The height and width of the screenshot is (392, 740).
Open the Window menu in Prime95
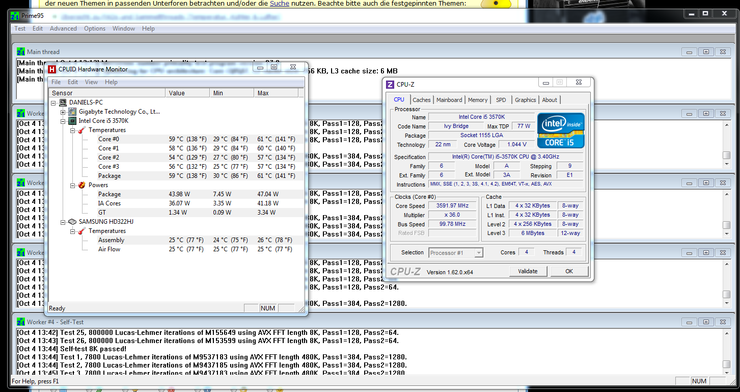124,29
